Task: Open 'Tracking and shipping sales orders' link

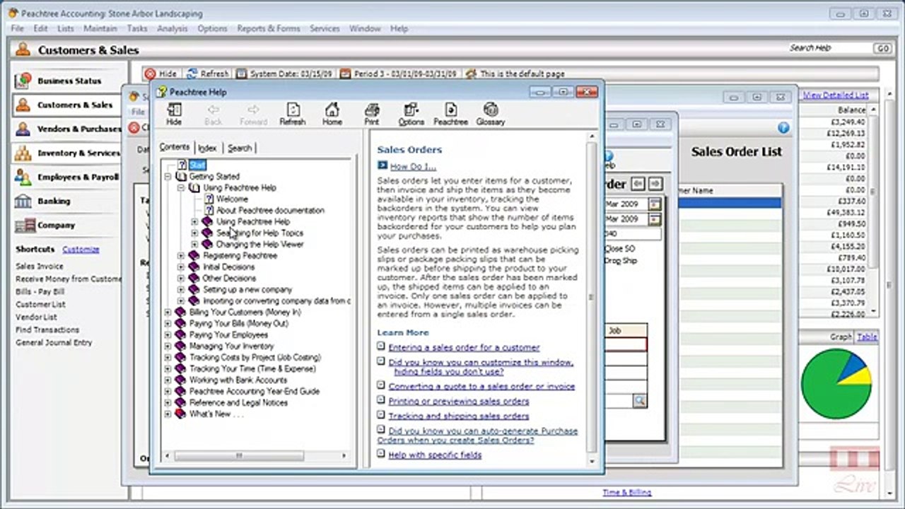Action: (458, 416)
